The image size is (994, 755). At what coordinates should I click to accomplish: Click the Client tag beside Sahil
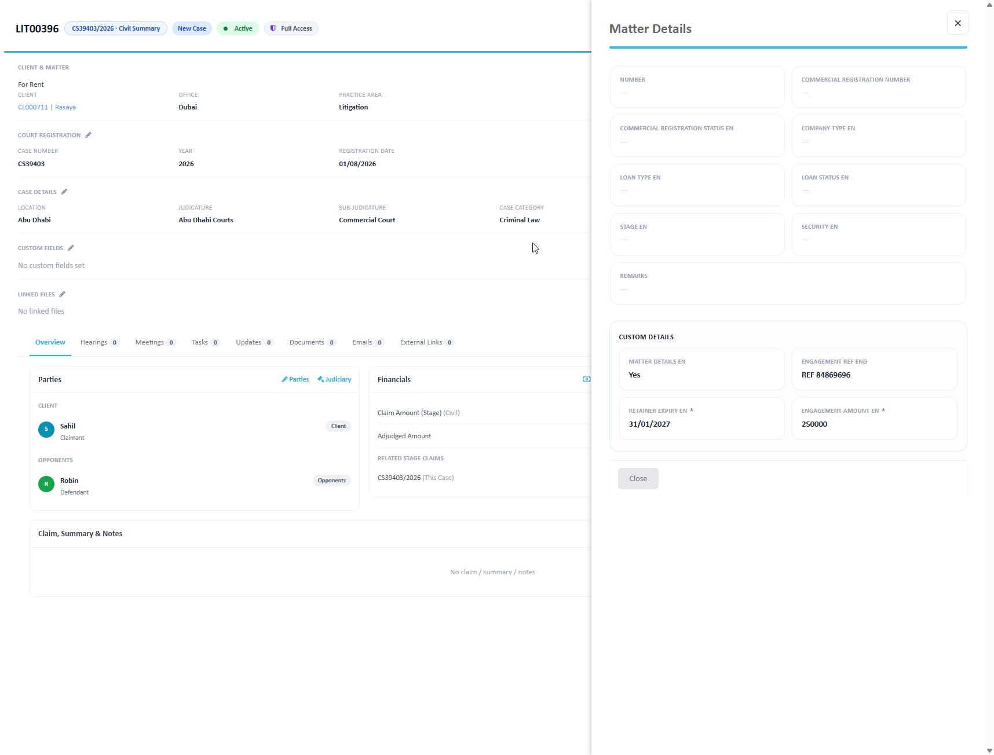pyautogui.click(x=338, y=426)
